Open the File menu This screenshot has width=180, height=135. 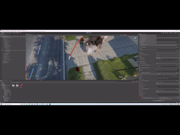[x=1, y=31]
